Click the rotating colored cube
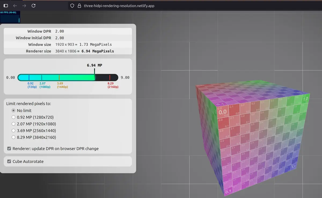Screen dimensions: 322x198 pos(252,137)
